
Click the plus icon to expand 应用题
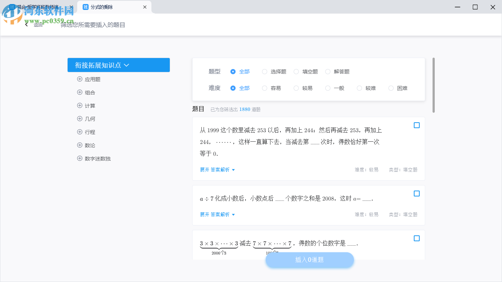click(79, 79)
